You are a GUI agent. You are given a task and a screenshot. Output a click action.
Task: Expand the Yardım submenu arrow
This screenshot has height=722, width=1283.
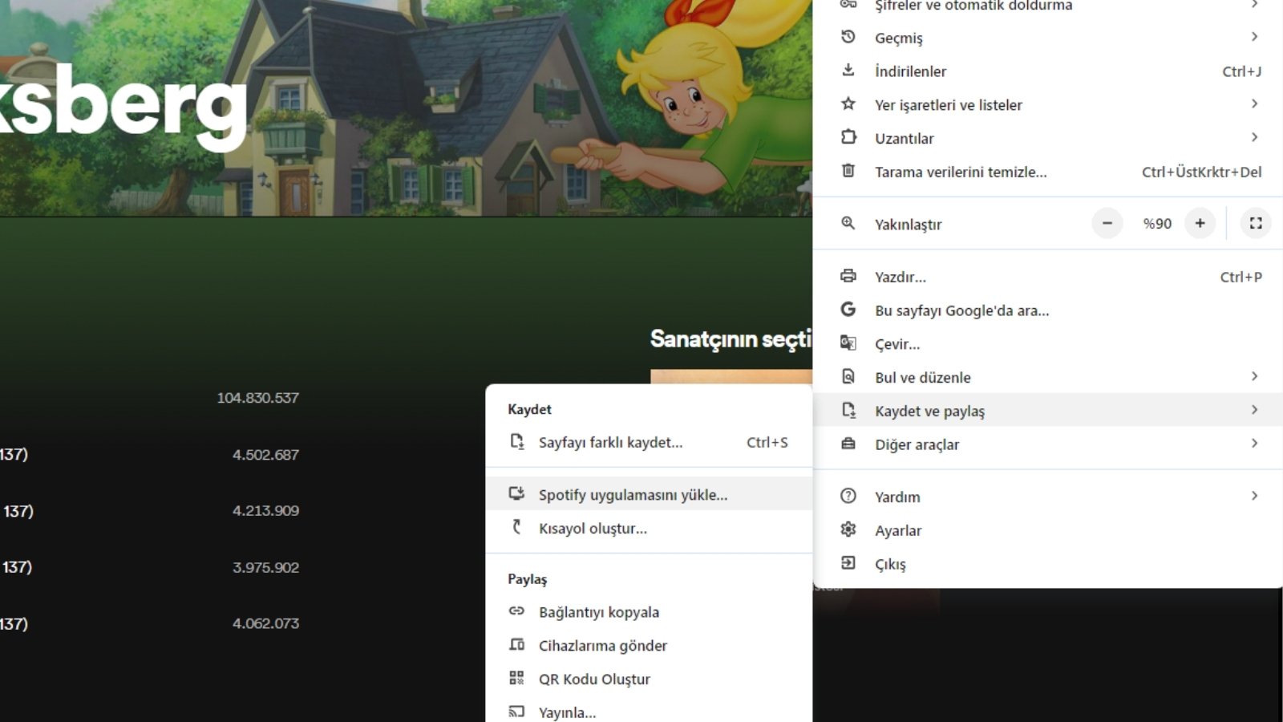tap(1254, 496)
